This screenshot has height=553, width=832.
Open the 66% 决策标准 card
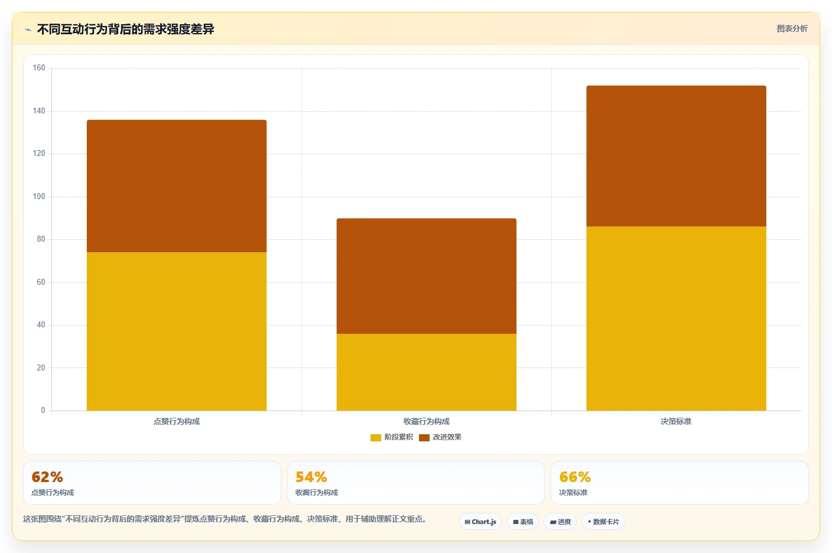pyautogui.click(x=680, y=483)
